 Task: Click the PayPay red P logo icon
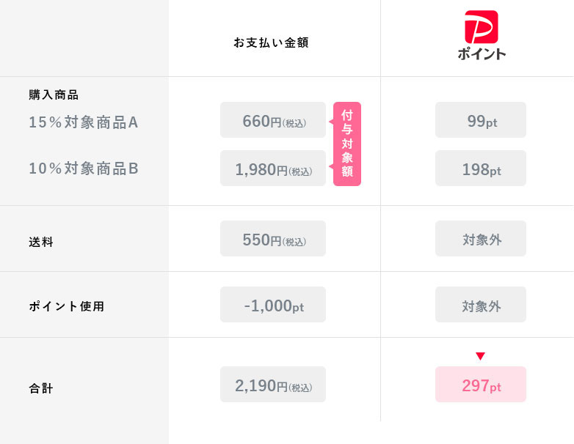(481, 26)
